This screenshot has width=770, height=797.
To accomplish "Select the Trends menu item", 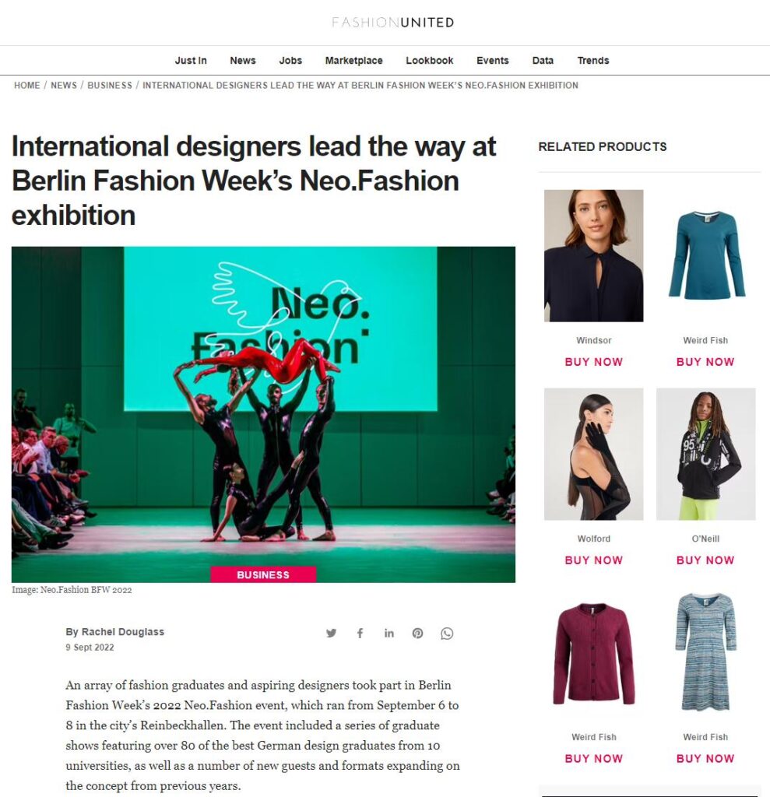I will pos(593,61).
